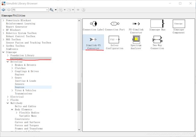Click the library tree scrollbar thumb
Screen dimensions: 196x137
pyautogui.click(x=79, y=97)
